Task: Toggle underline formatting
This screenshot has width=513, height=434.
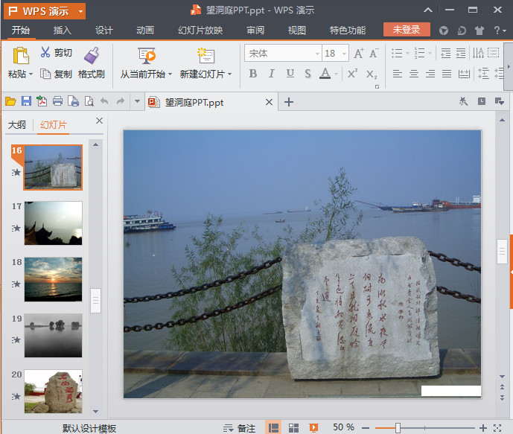Action: (289, 74)
